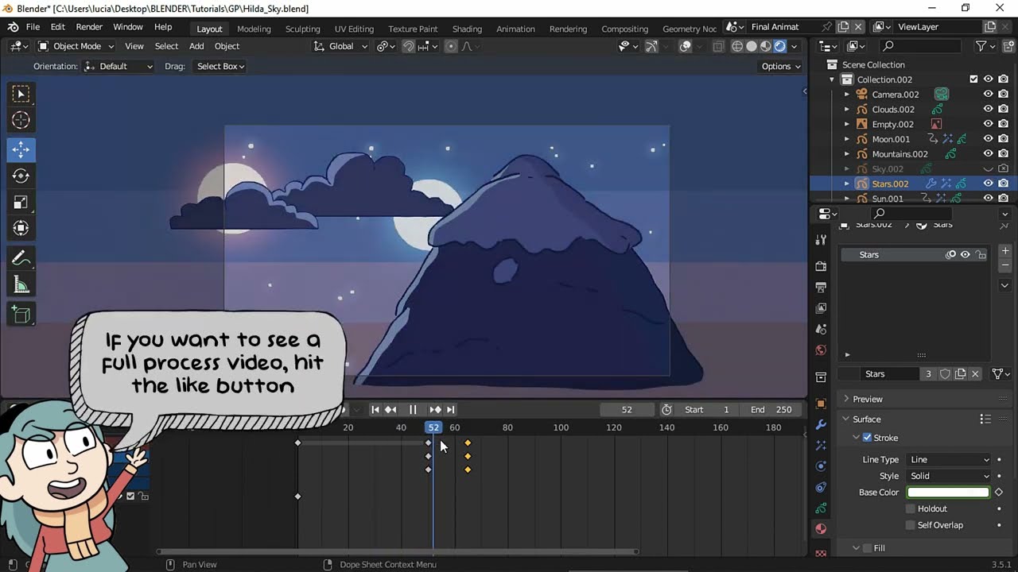Image resolution: width=1018 pixels, height=572 pixels.
Task: Open the World properties tab
Action: click(x=821, y=350)
